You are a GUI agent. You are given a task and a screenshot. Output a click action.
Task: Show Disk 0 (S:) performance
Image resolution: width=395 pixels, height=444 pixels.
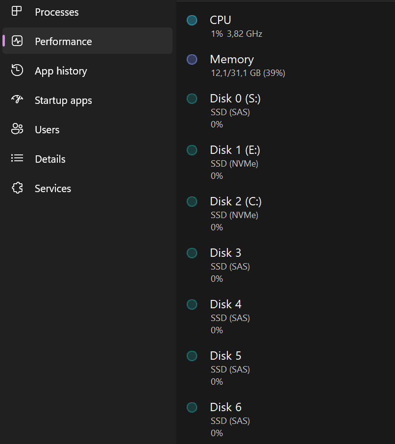(x=235, y=99)
